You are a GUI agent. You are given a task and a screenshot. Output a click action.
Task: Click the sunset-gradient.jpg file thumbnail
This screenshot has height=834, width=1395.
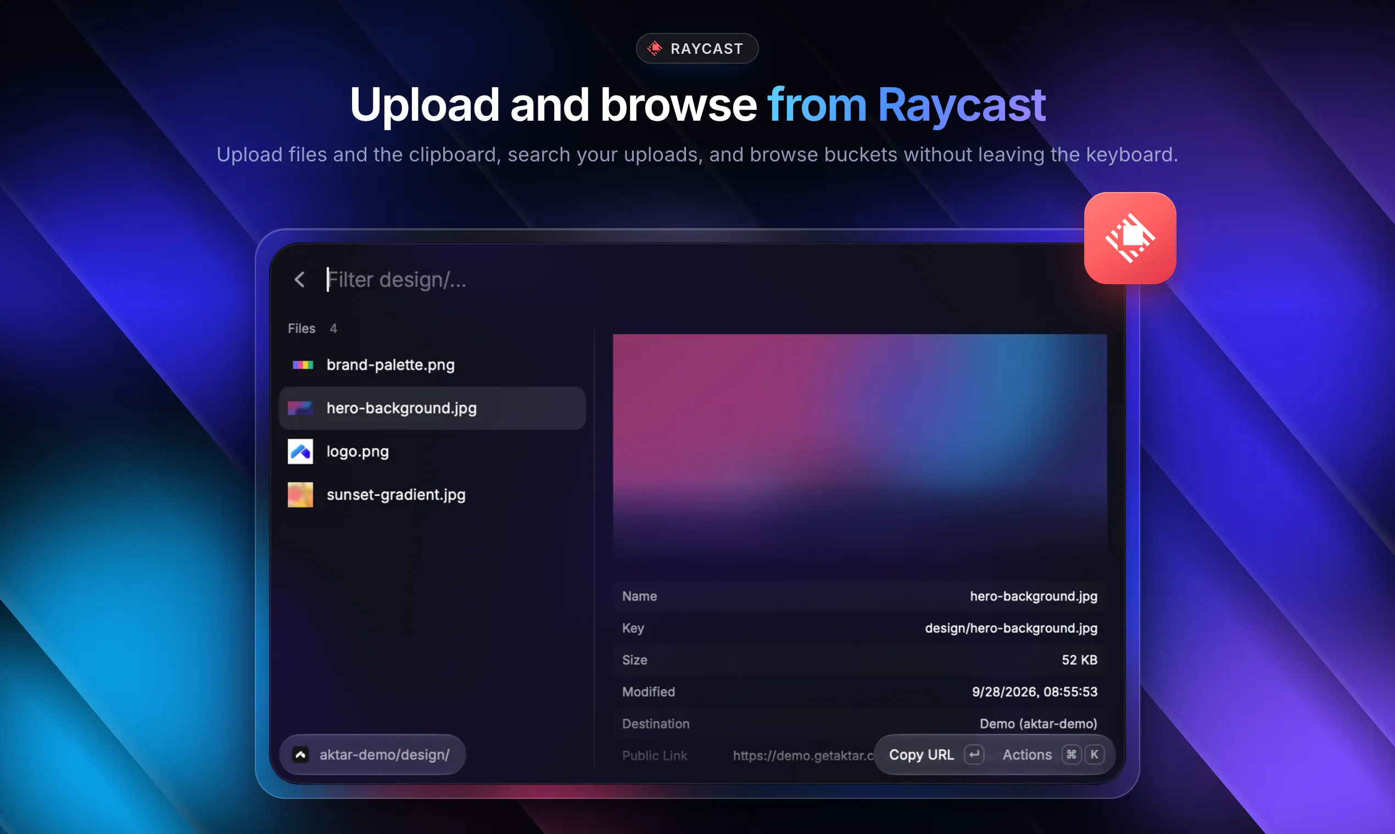pos(300,494)
